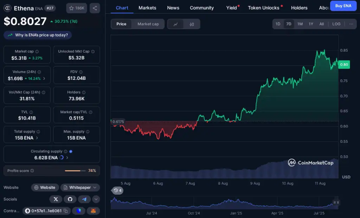Open Holders info icon
The width and height of the screenshot is (360, 218).
click(84, 92)
